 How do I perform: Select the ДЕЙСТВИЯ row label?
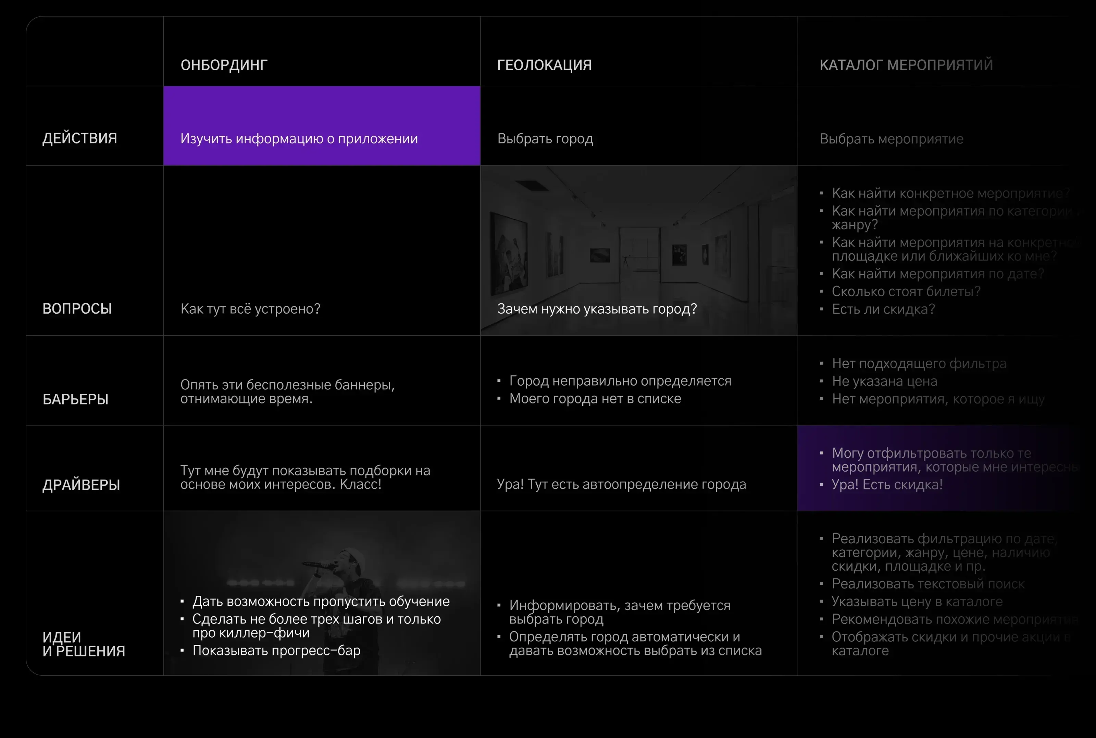[x=79, y=138]
